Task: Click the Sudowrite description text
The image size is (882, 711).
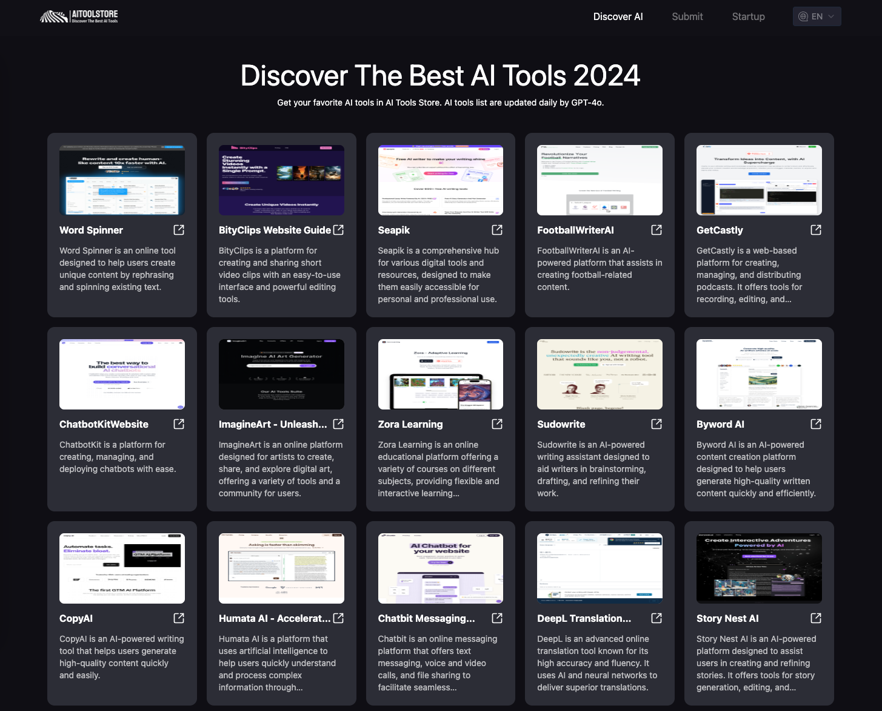Action: point(593,469)
